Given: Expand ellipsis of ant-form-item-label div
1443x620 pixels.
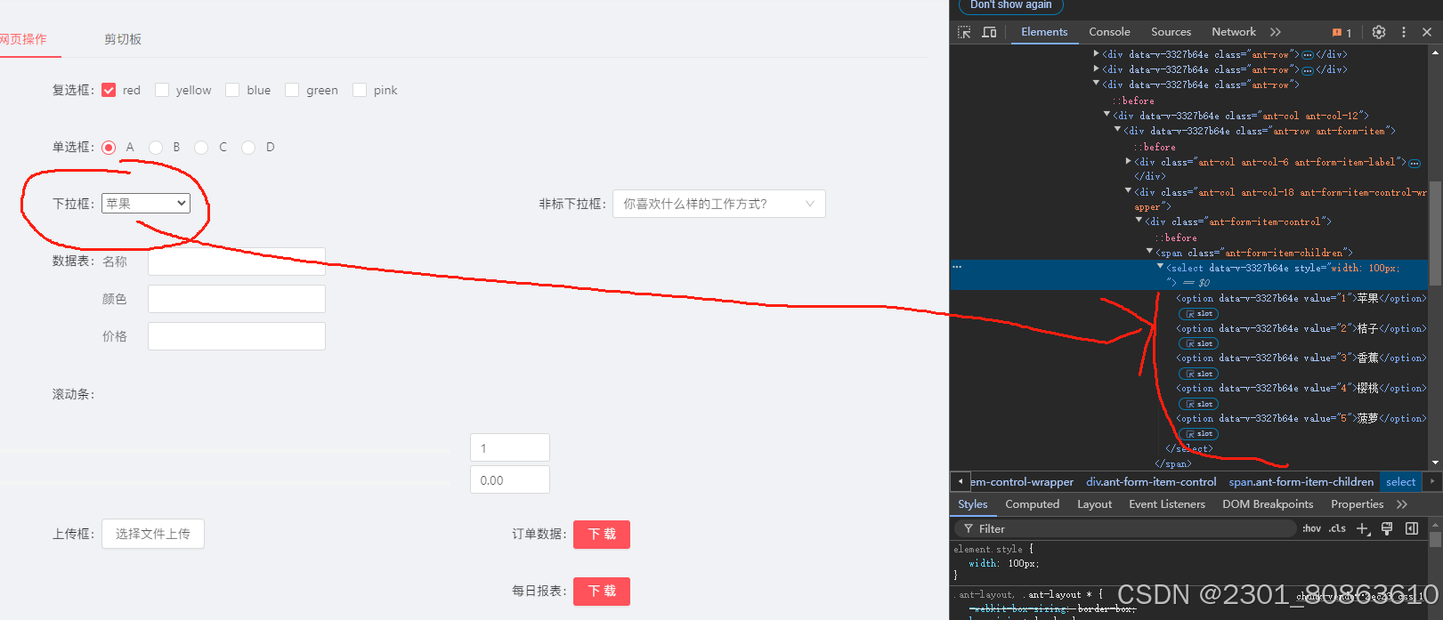Looking at the screenshot, I should [1415, 163].
